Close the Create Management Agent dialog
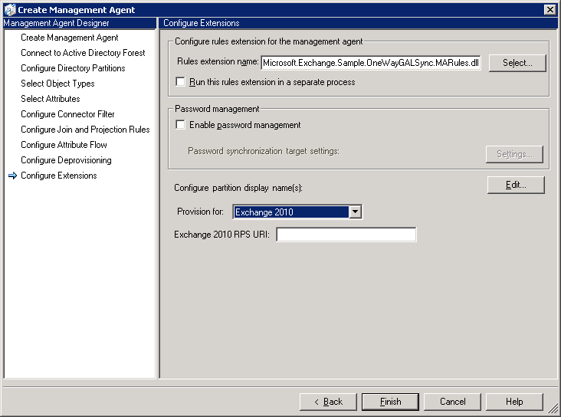561x417 pixels. (x=550, y=10)
